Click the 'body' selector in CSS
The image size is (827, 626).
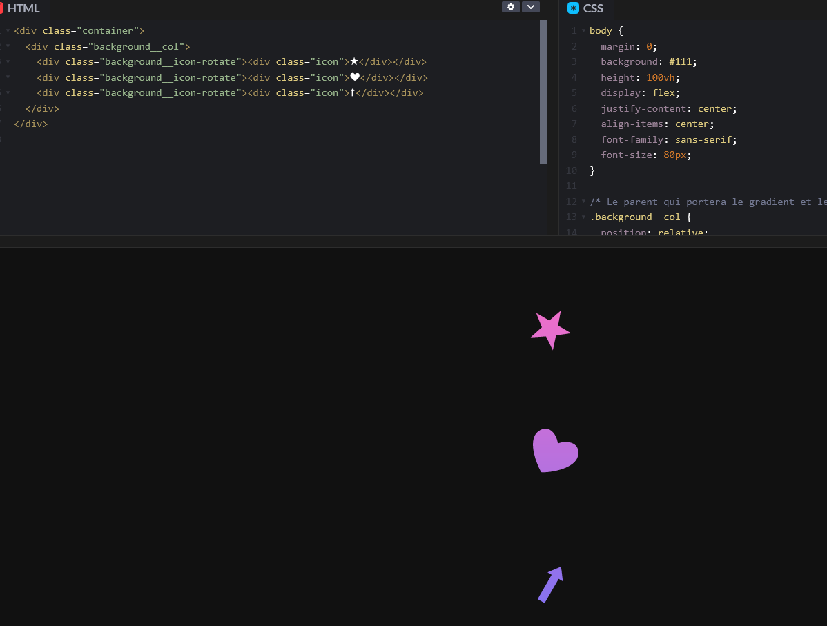click(x=601, y=30)
